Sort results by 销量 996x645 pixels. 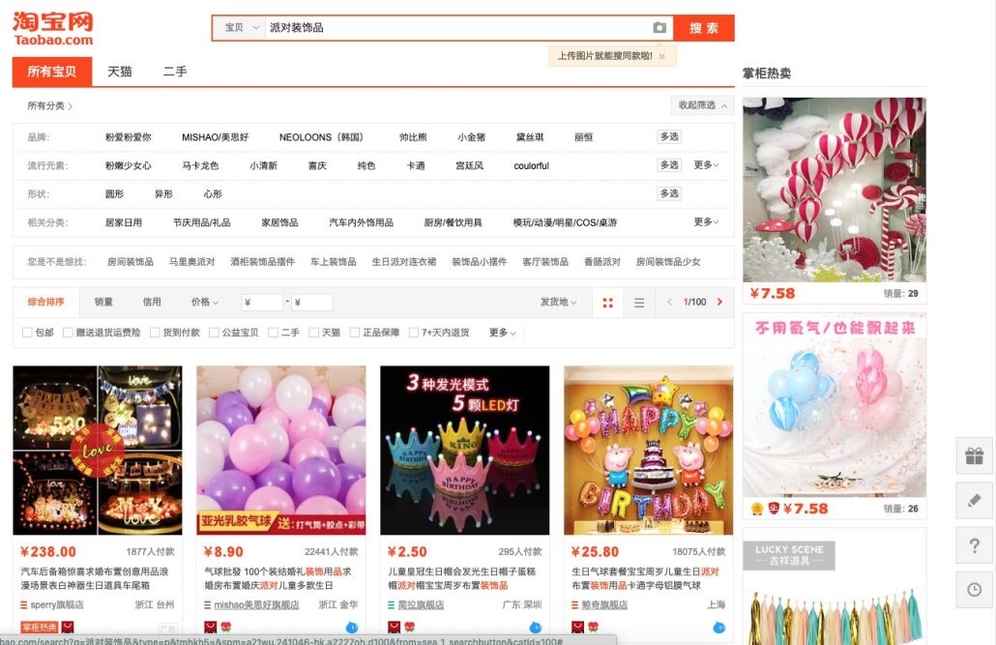[x=103, y=302]
